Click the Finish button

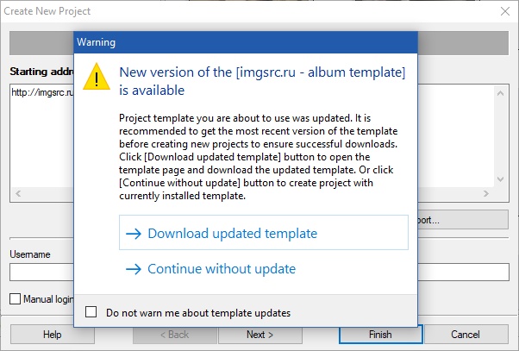point(381,335)
